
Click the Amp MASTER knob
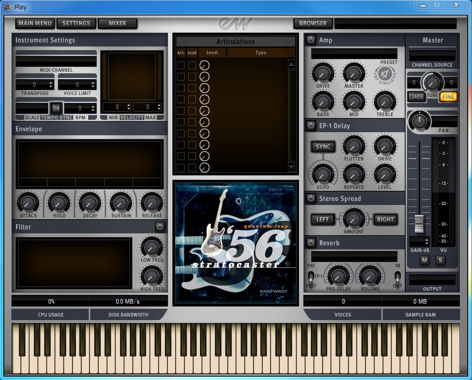354,73
